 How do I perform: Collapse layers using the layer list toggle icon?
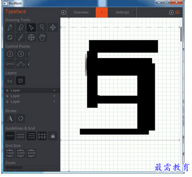click(21, 81)
